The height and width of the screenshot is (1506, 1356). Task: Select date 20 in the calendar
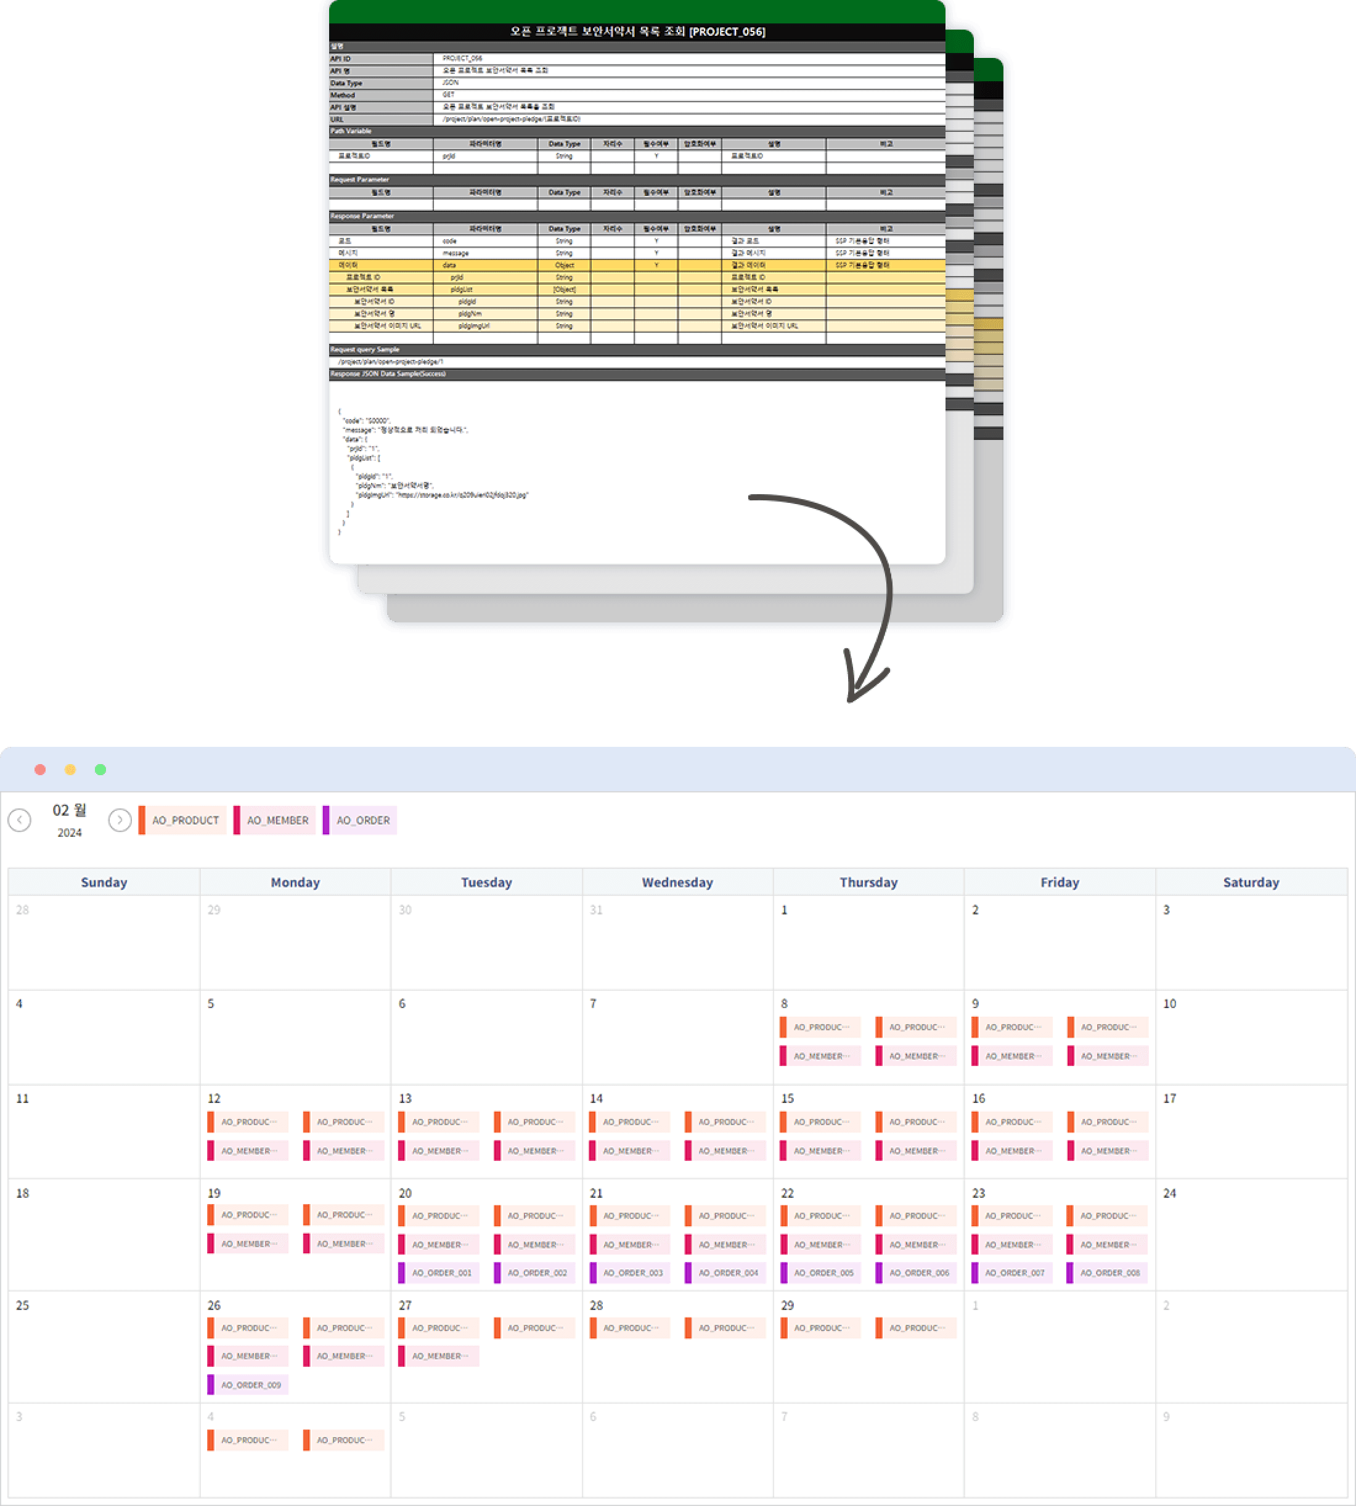click(x=404, y=1193)
